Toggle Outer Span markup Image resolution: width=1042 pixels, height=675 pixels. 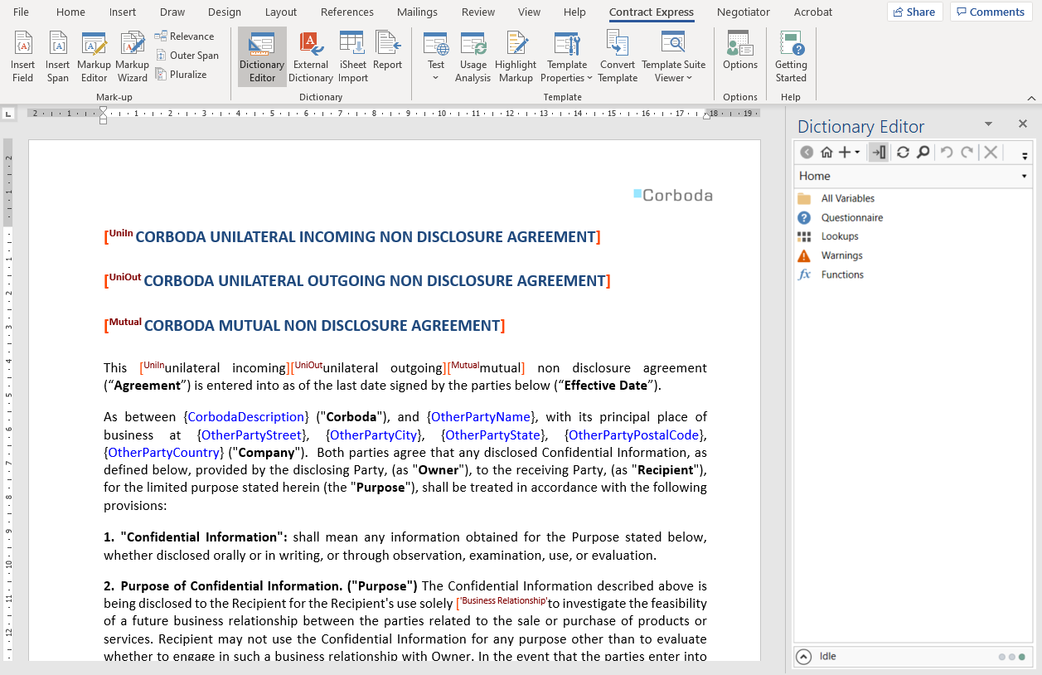tap(188, 55)
